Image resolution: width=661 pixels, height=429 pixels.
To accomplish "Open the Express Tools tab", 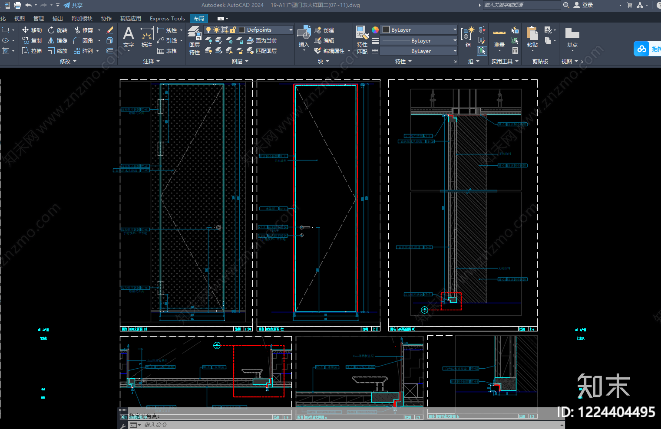I will coord(167,19).
